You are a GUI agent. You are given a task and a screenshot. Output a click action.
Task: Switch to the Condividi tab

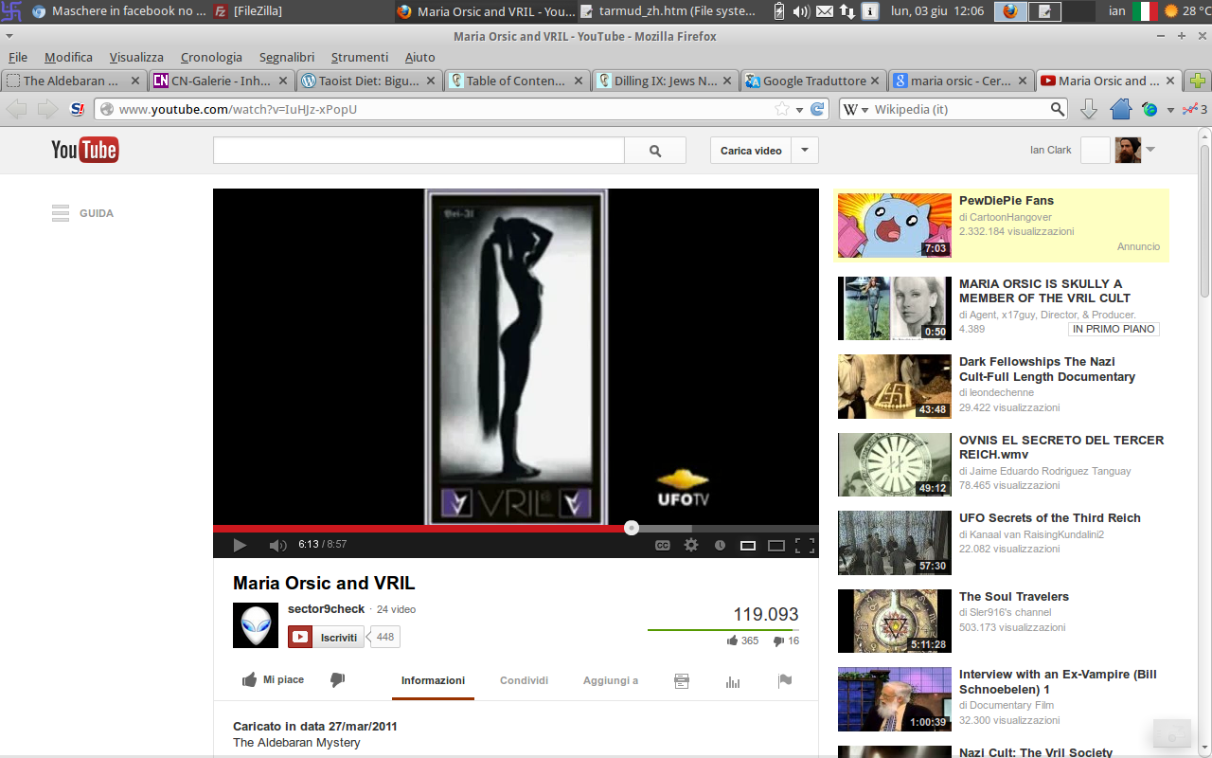coord(524,680)
